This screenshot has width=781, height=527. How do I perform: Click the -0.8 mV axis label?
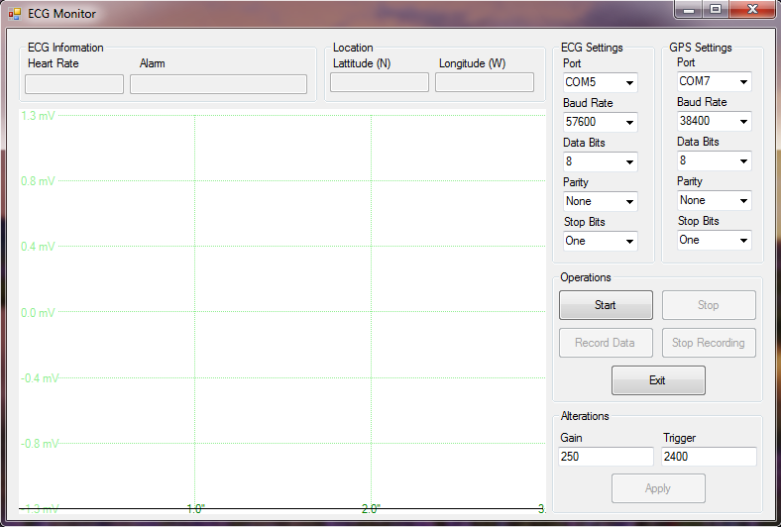(x=40, y=444)
